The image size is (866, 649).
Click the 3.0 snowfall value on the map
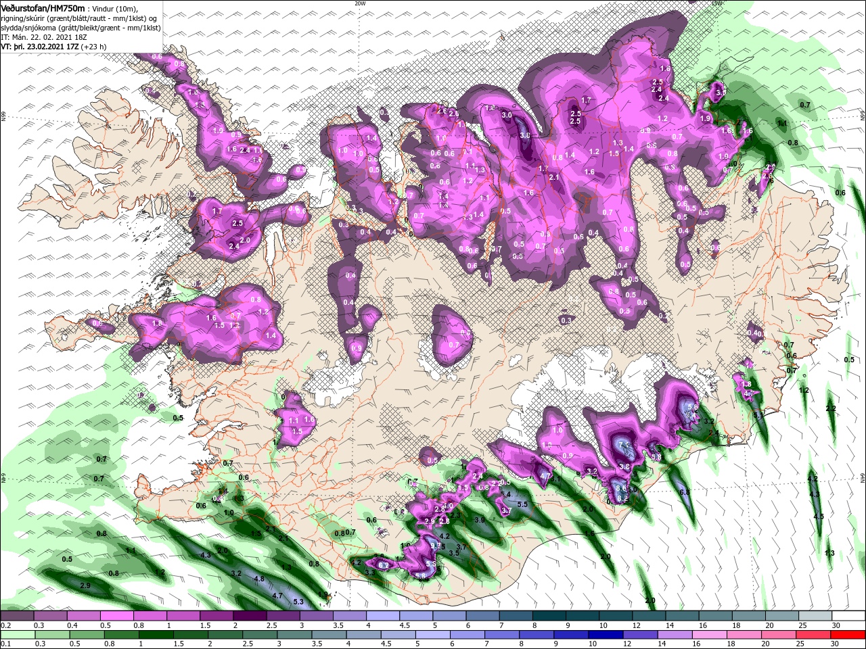pyautogui.click(x=507, y=115)
